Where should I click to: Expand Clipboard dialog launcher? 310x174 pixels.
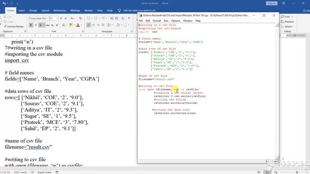click(x=25, y=31)
